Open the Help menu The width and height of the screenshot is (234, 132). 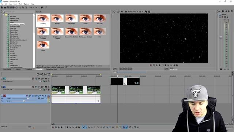coord(32,4)
